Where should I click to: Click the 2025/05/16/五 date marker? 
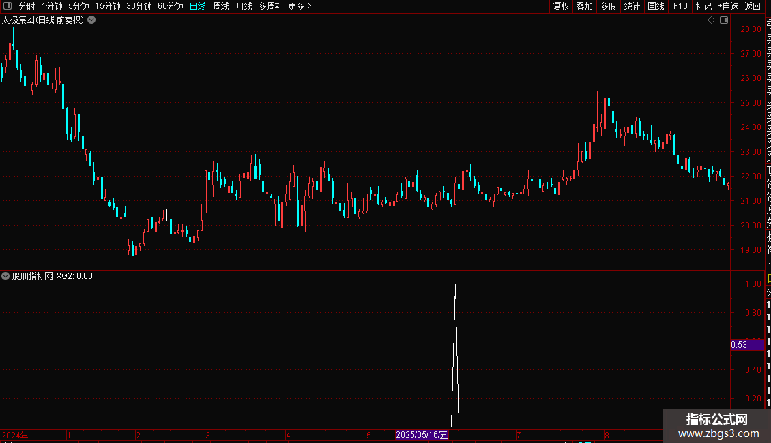422,435
